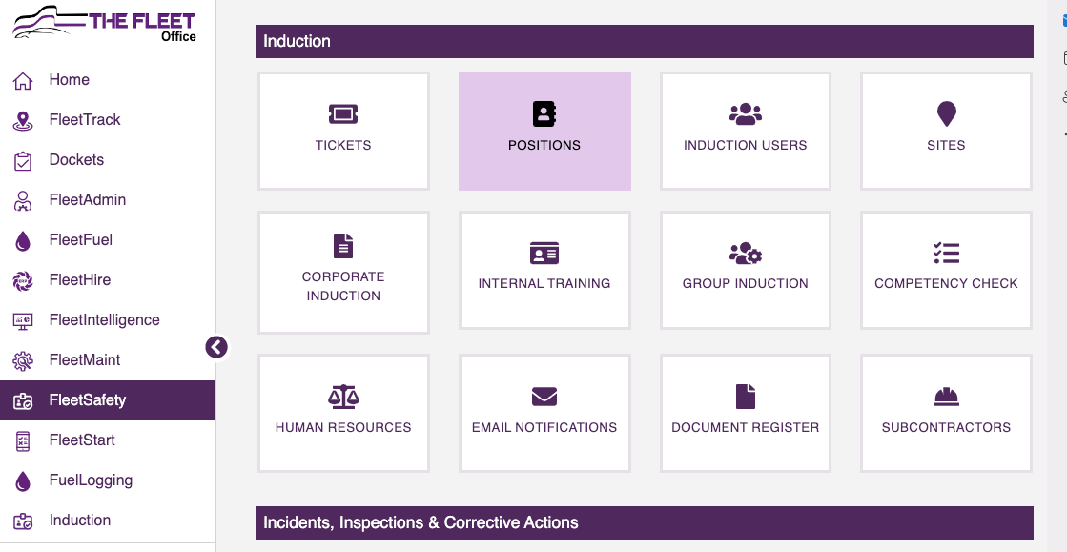Click the Incidents, Inspections & Corrective Actions header
The height and width of the screenshot is (552, 1067).
coord(645,522)
